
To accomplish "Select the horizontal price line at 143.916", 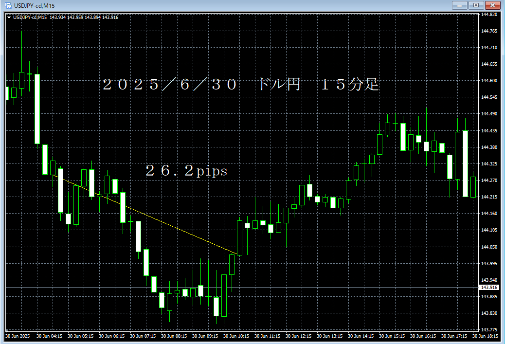I will (292, 287).
